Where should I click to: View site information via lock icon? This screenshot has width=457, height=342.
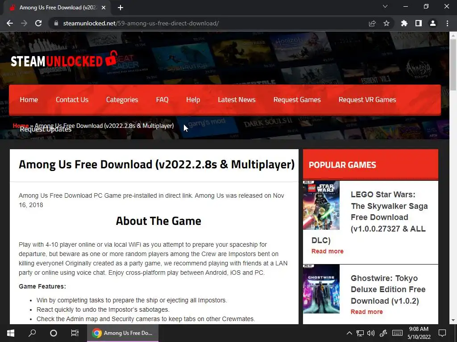point(56,23)
